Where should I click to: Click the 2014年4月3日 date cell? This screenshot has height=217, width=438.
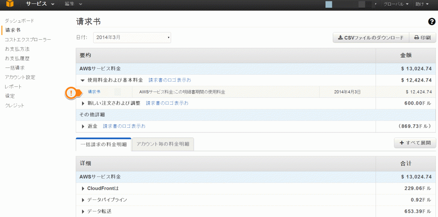[347, 92]
